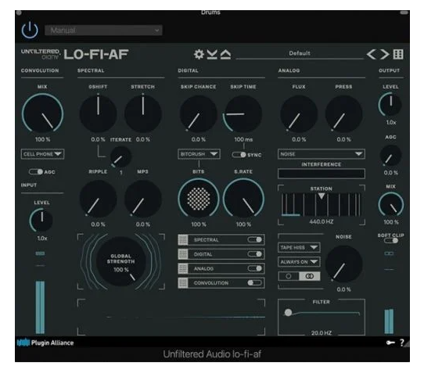Click the load preset up-arrow icon

click(x=225, y=54)
